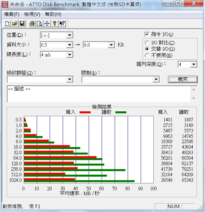Open the 幫助(H) menu
The width and height of the screenshot is (205, 212).
(53, 14)
